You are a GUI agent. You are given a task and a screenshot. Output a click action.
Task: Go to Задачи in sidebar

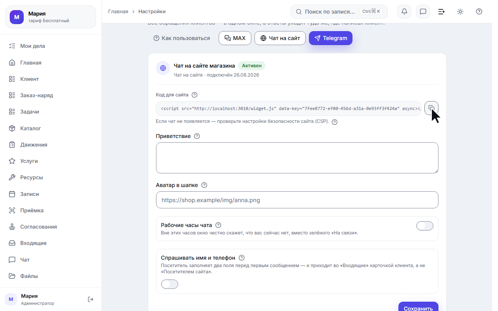pyautogui.click(x=51, y=112)
